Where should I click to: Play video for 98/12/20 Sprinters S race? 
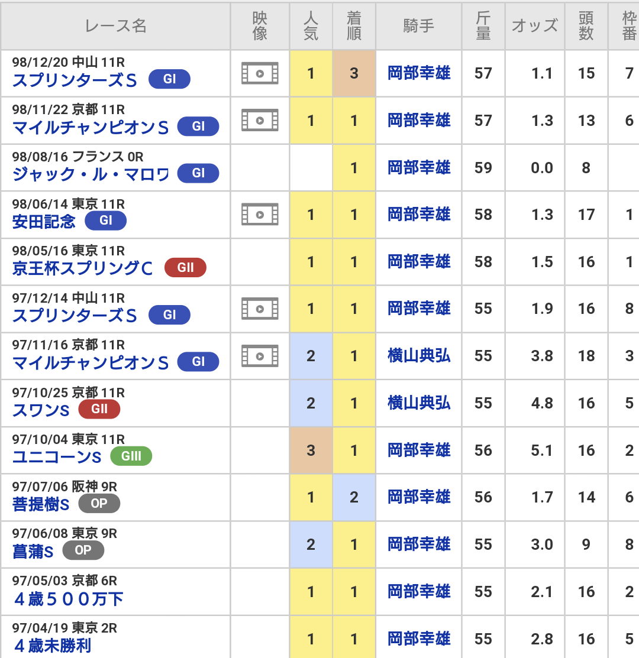click(x=260, y=73)
